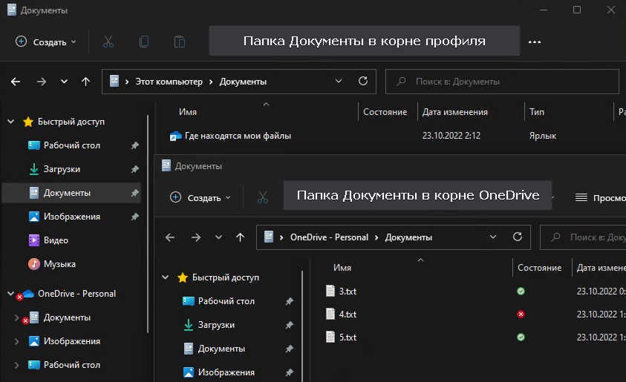626x382 pixels.
Task: Click the Paste clipboard icon in top toolbar
Action: [180, 42]
